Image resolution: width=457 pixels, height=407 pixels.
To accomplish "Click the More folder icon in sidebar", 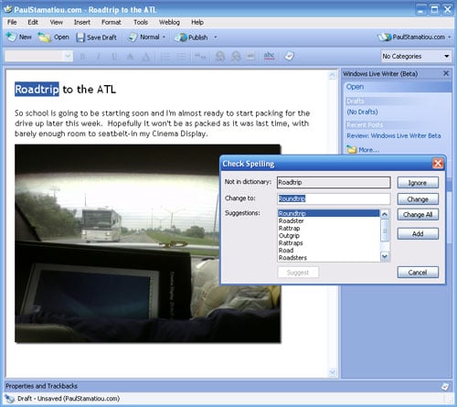I will [x=352, y=150].
